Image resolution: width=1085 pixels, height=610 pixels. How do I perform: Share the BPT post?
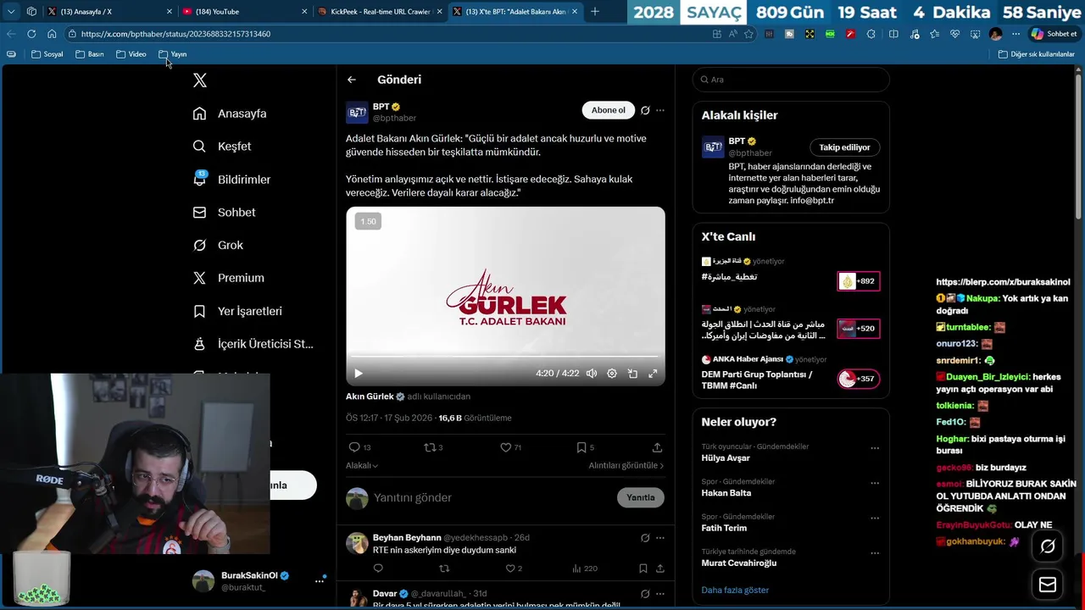[657, 447]
